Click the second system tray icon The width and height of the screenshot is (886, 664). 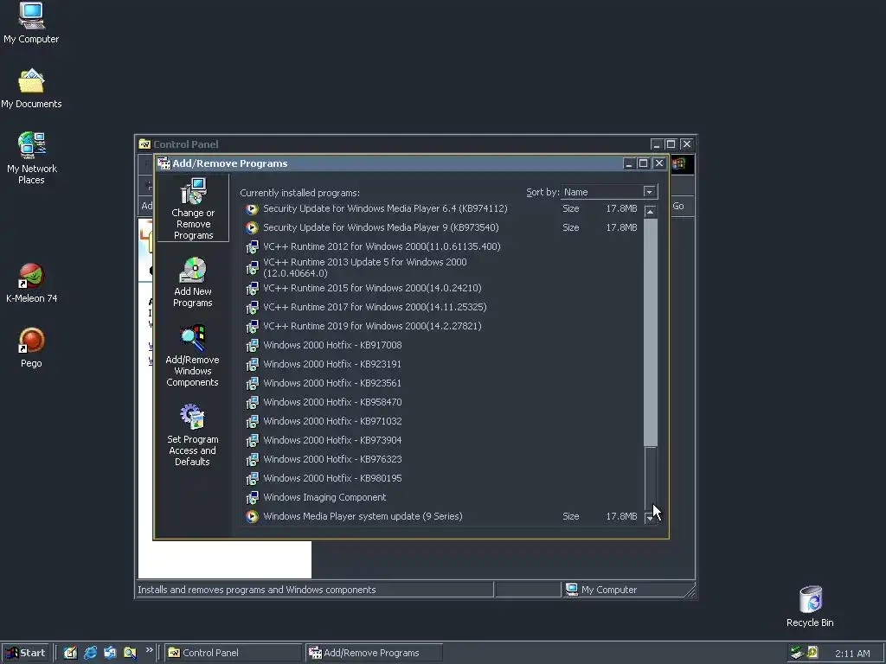coord(812,652)
